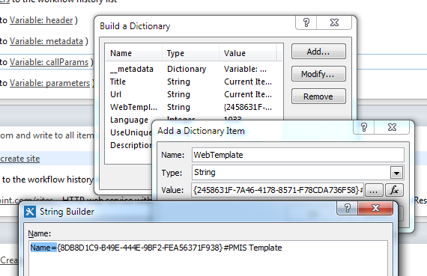Click the Add... button
This screenshot has height=276, width=427.
pyautogui.click(x=318, y=52)
